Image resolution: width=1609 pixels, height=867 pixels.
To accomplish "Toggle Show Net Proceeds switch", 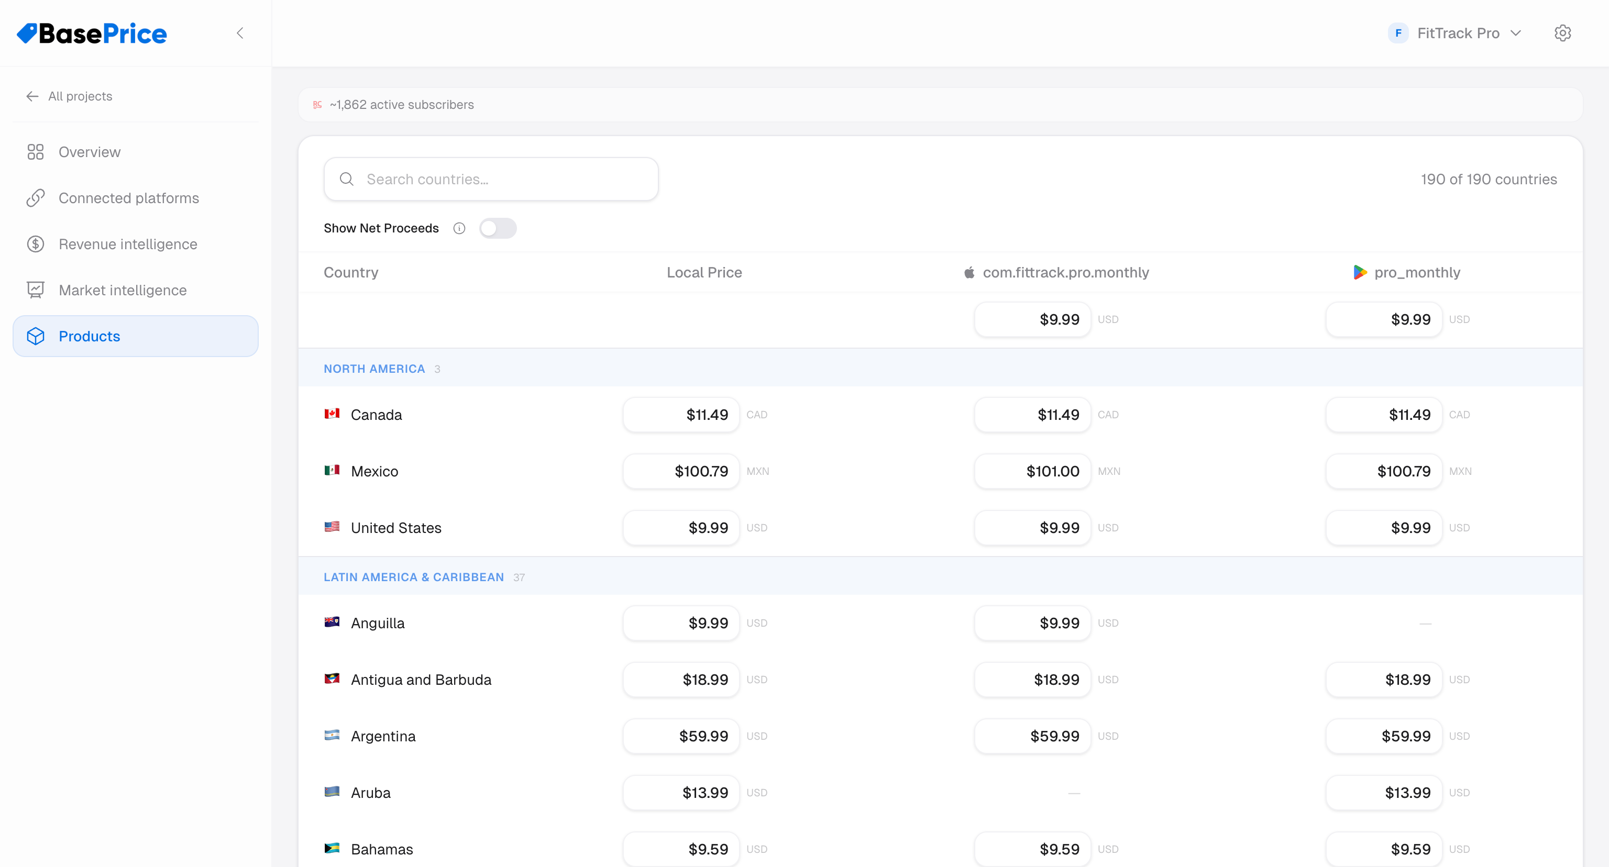I will (x=498, y=228).
